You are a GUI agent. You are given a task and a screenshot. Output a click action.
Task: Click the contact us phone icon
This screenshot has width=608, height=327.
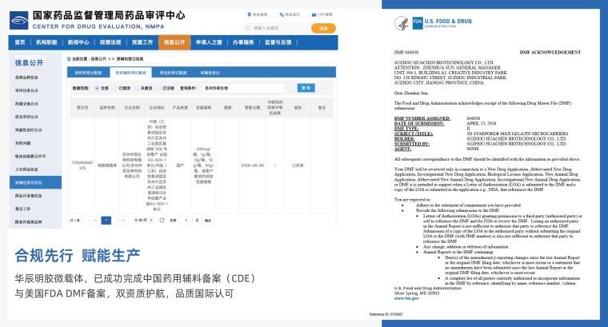pyautogui.click(x=282, y=14)
